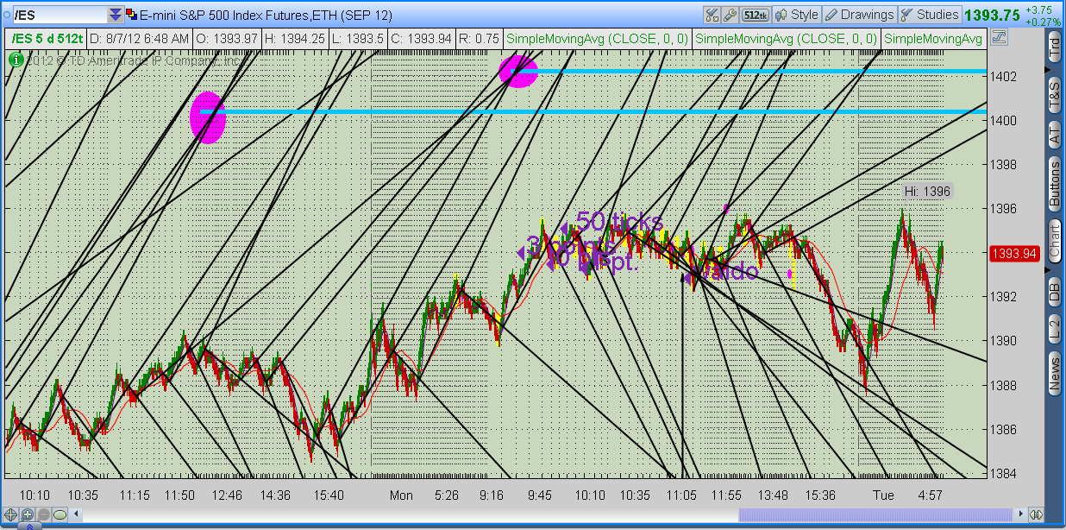Image resolution: width=1066 pixels, height=530 pixels.
Task: Select the AT sidebar tab
Action: point(1054,133)
